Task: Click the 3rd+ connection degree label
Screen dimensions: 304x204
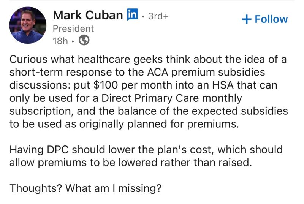Action: click(157, 16)
